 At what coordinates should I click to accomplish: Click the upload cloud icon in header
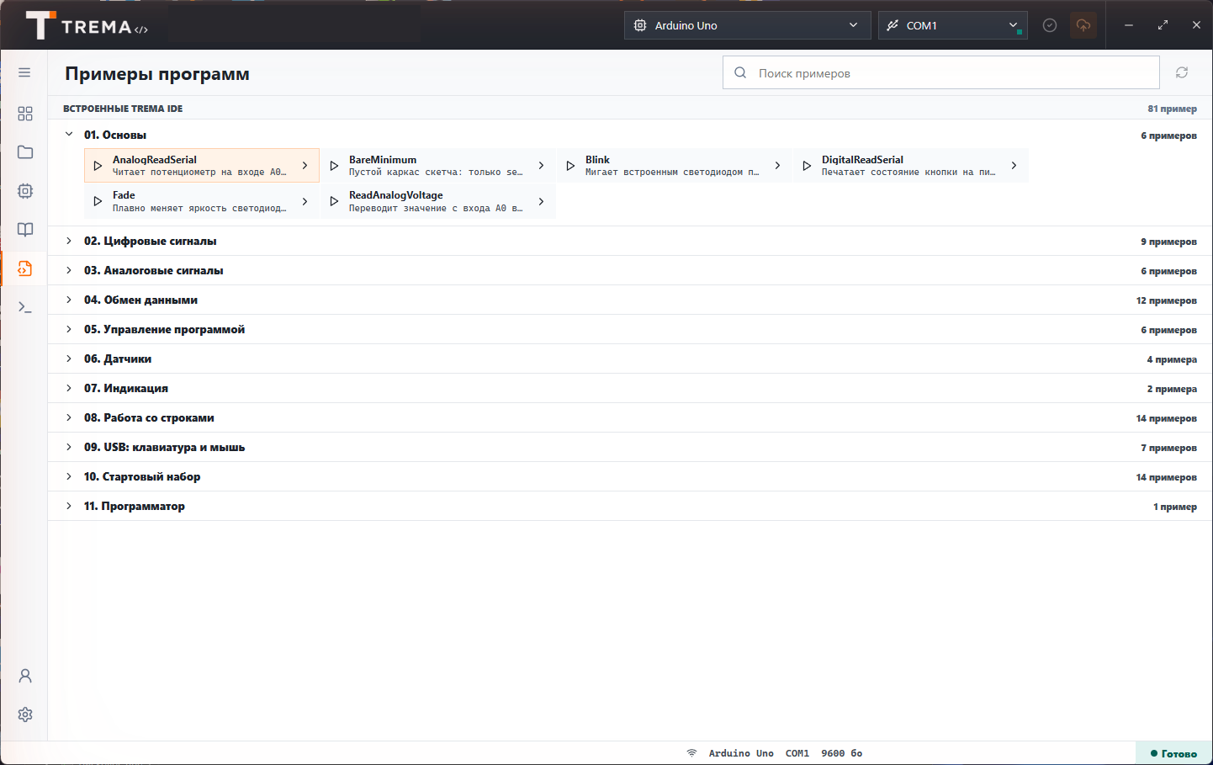(x=1083, y=25)
